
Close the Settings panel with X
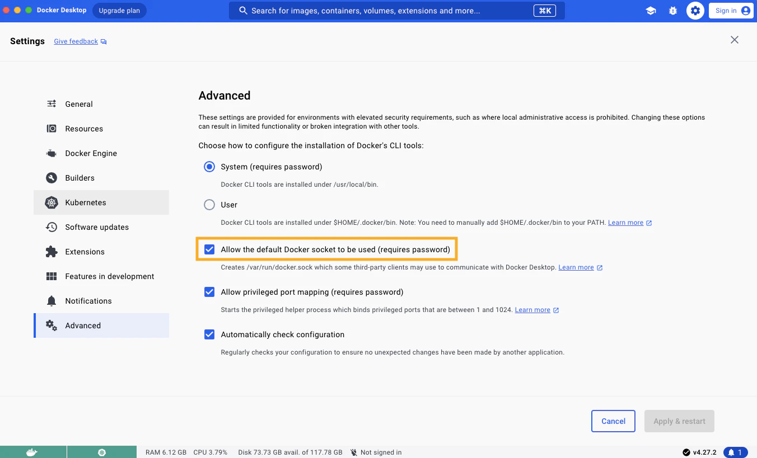click(x=735, y=40)
